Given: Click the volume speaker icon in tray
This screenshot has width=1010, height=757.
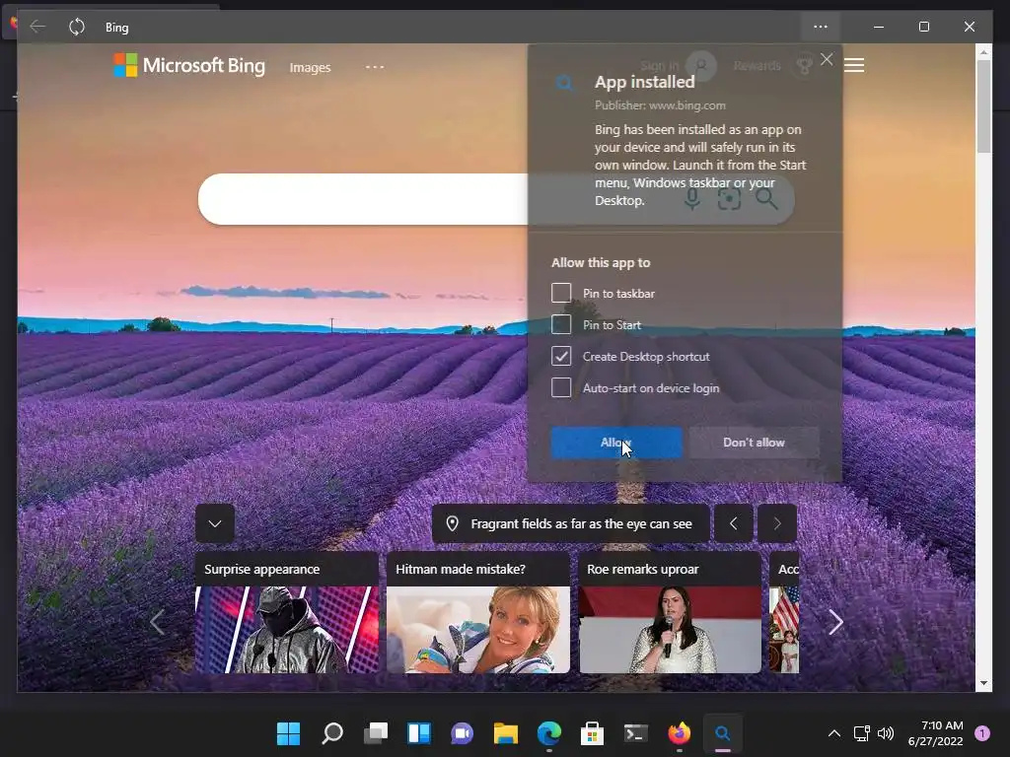Looking at the screenshot, I should pos(886,733).
